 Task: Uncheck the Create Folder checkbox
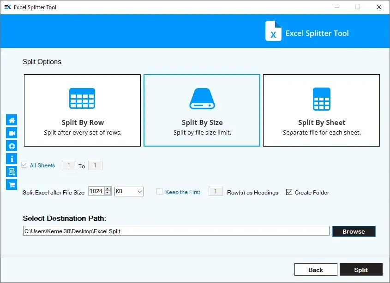(x=289, y=192)
